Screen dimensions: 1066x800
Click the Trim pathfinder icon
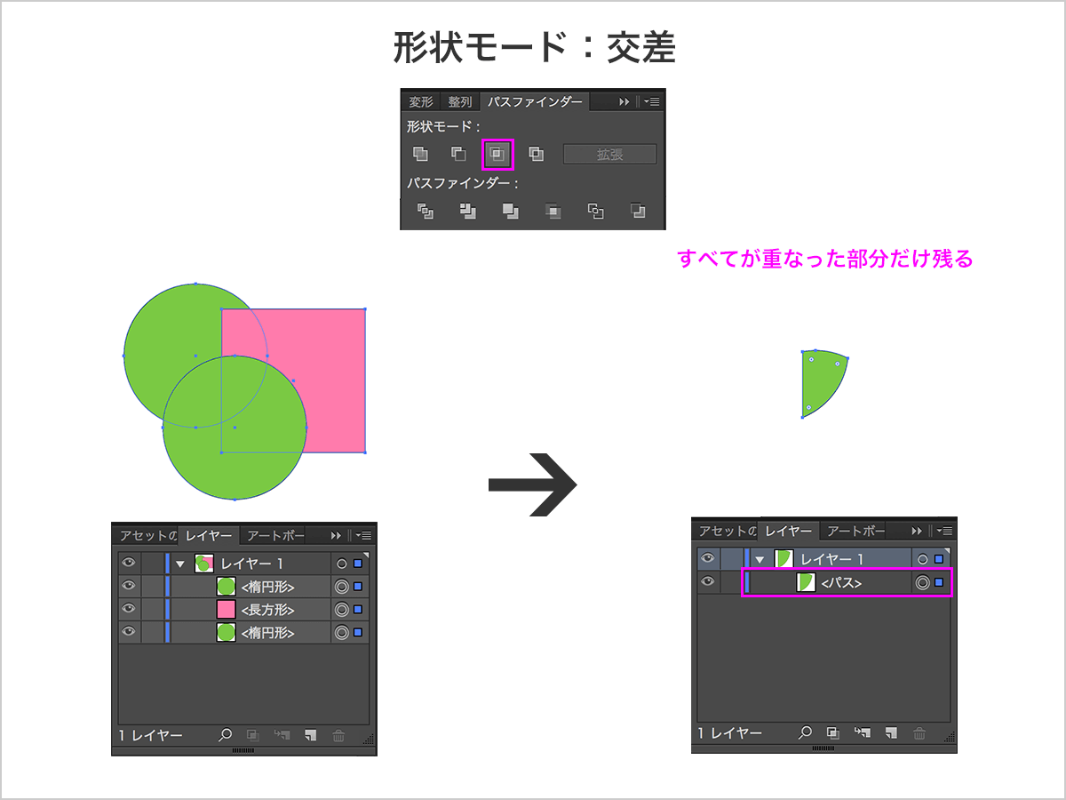point(466,212)
